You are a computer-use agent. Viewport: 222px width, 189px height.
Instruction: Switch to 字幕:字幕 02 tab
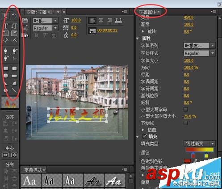pos(40,12)
